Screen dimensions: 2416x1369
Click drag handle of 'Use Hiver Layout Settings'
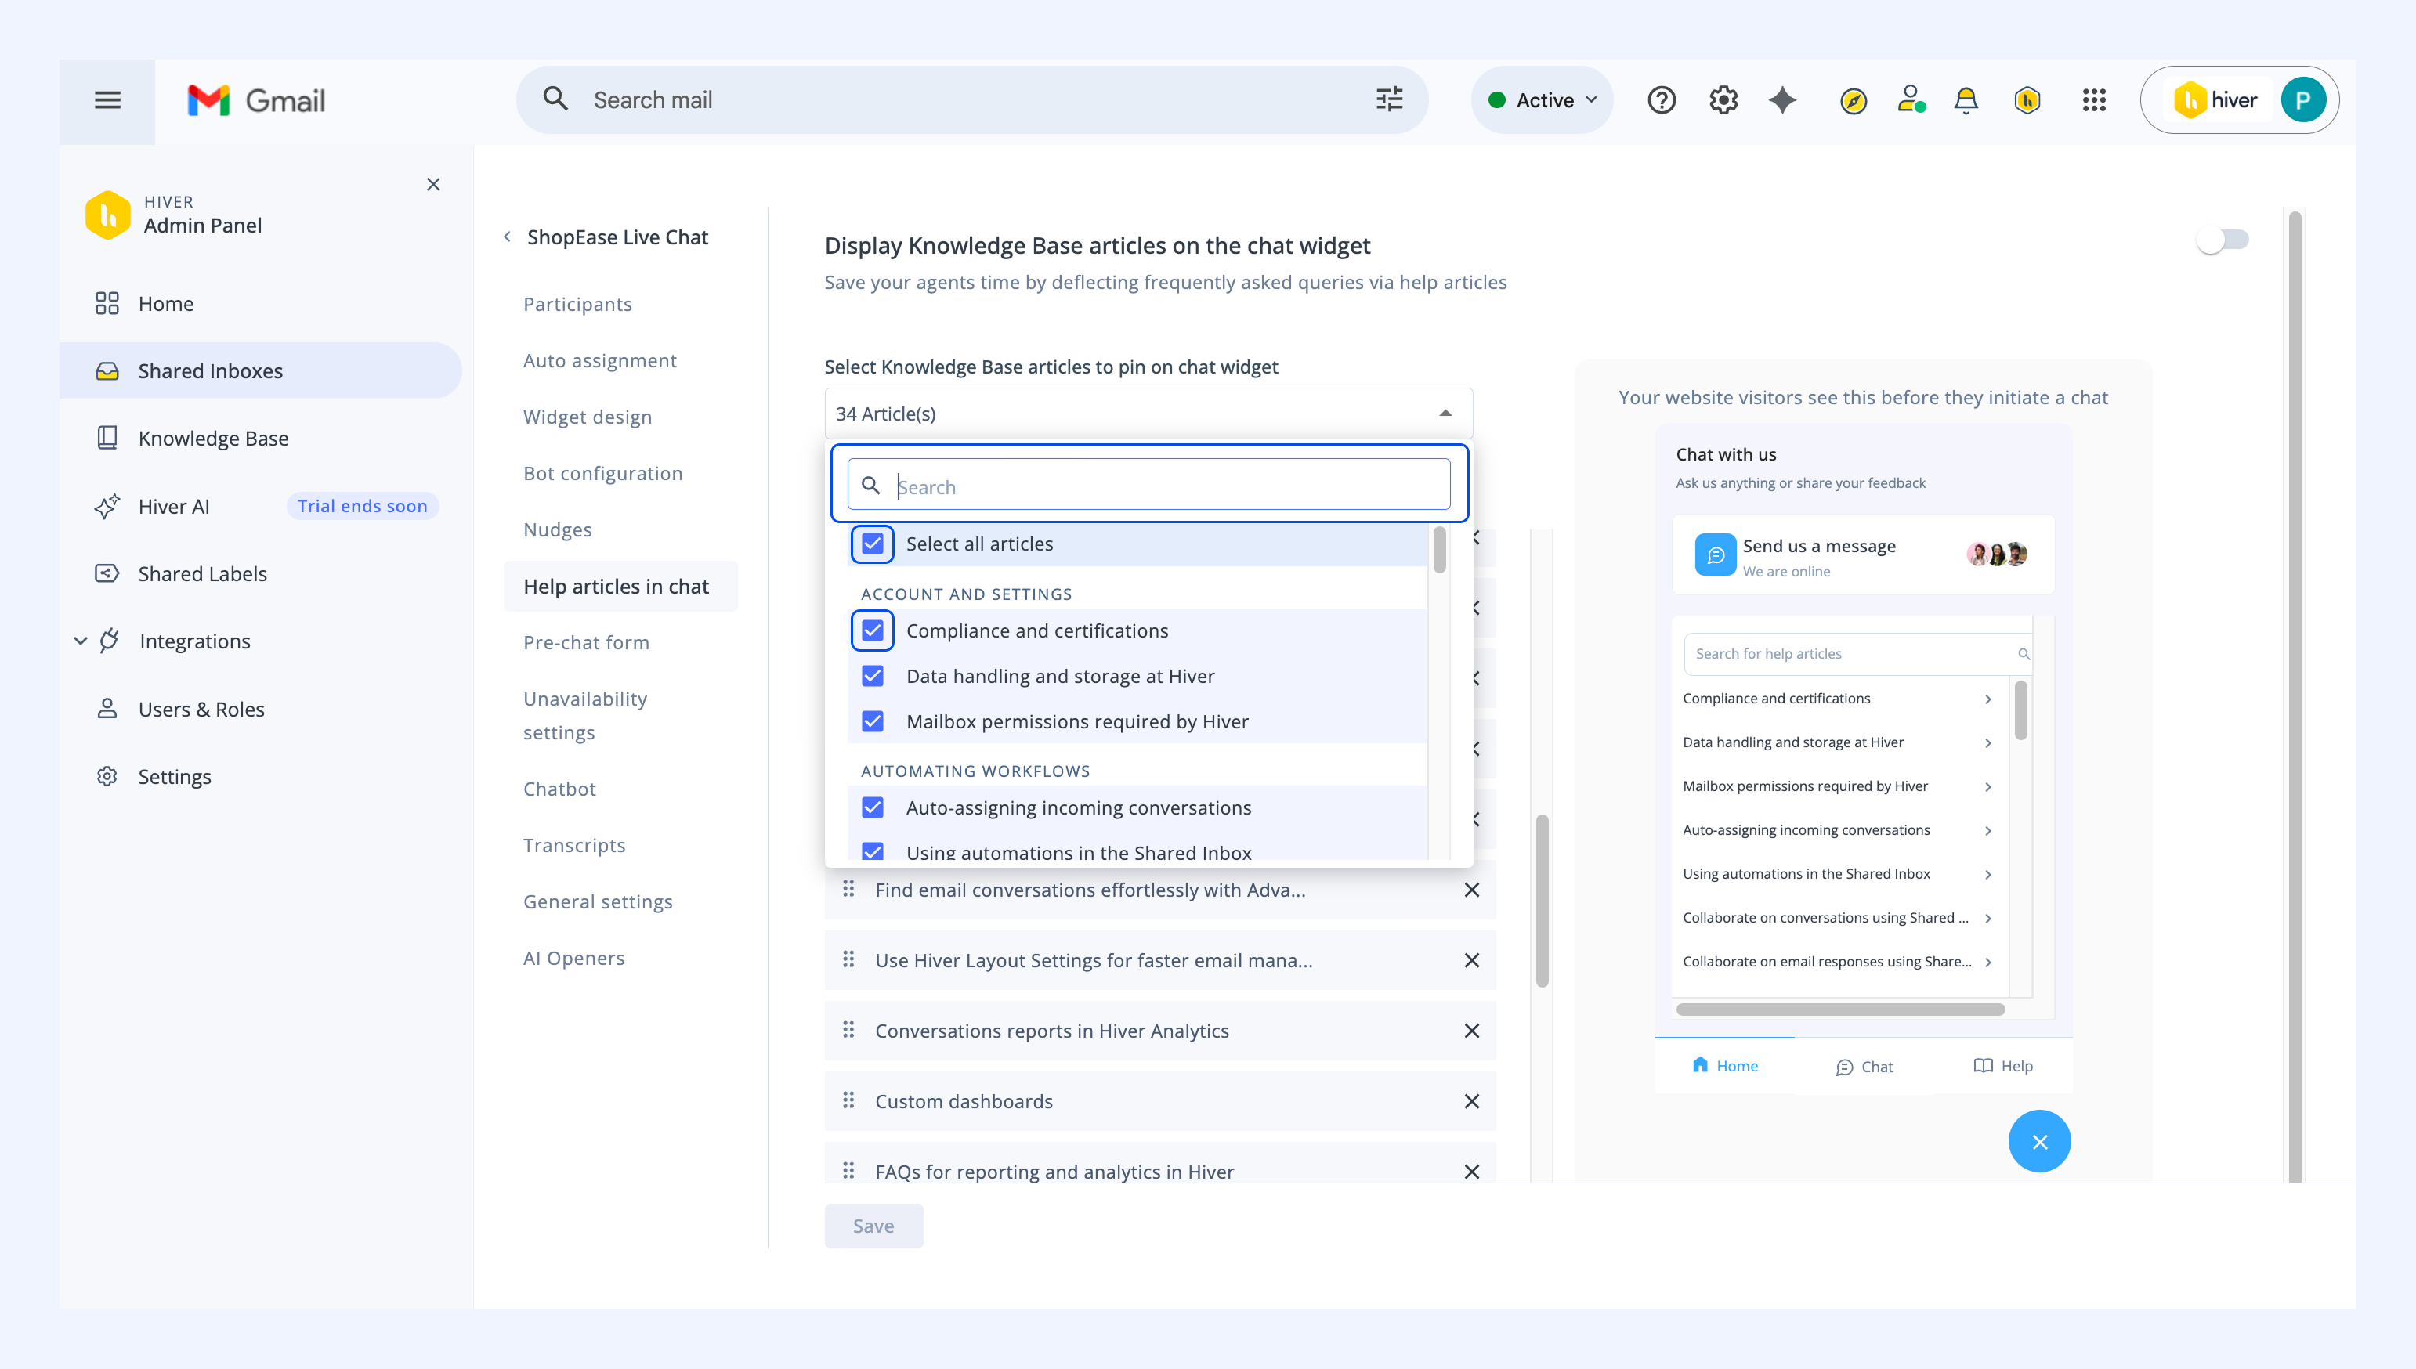848,958
